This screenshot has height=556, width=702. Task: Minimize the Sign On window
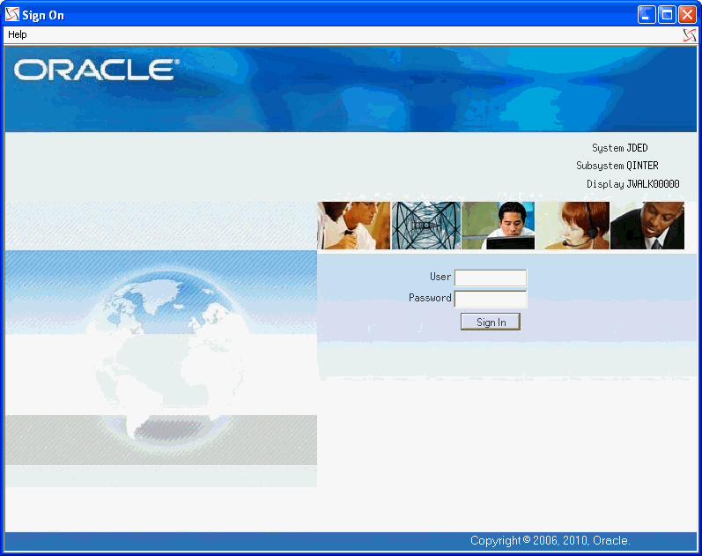click(x=647, y=15)
